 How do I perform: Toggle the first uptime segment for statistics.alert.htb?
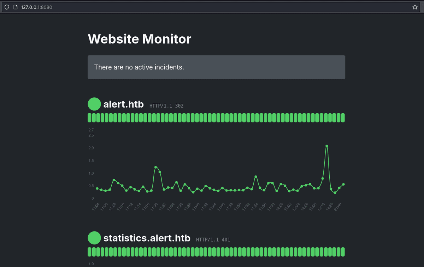coord(90,251)
